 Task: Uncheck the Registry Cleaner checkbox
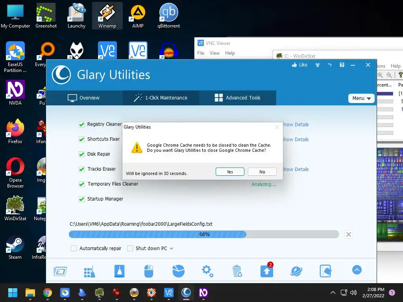[x=81, y=124]
